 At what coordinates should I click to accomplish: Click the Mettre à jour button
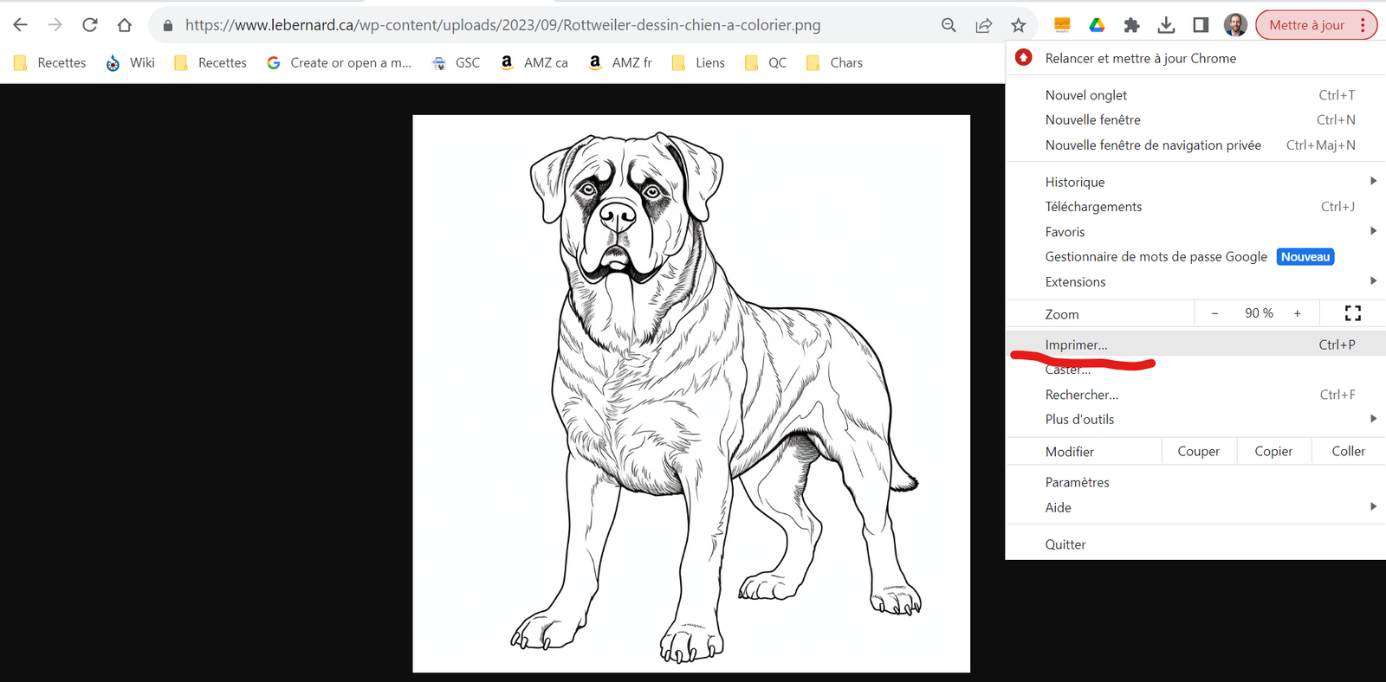(x=1306, y=25)
